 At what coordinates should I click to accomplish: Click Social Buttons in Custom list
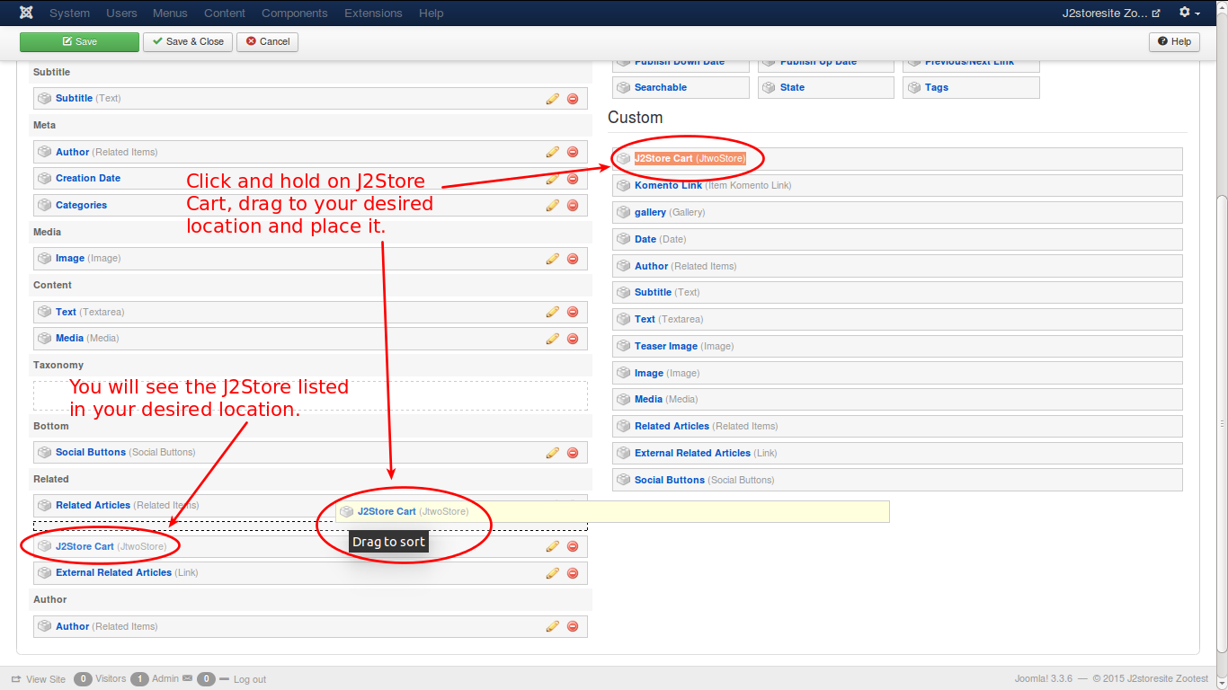point(897,480)
